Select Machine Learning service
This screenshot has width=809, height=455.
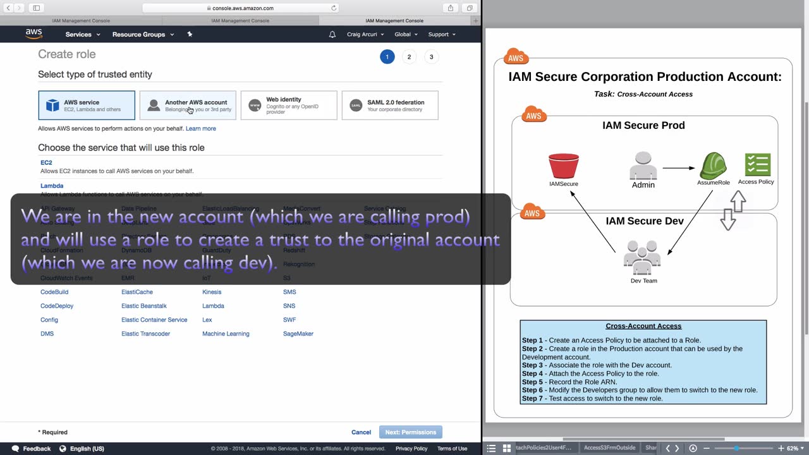click(226, 334)
